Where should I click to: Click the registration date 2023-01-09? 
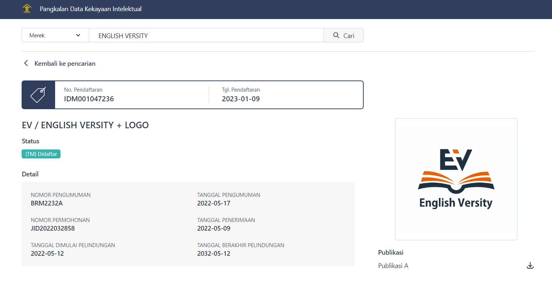(241, 99)
